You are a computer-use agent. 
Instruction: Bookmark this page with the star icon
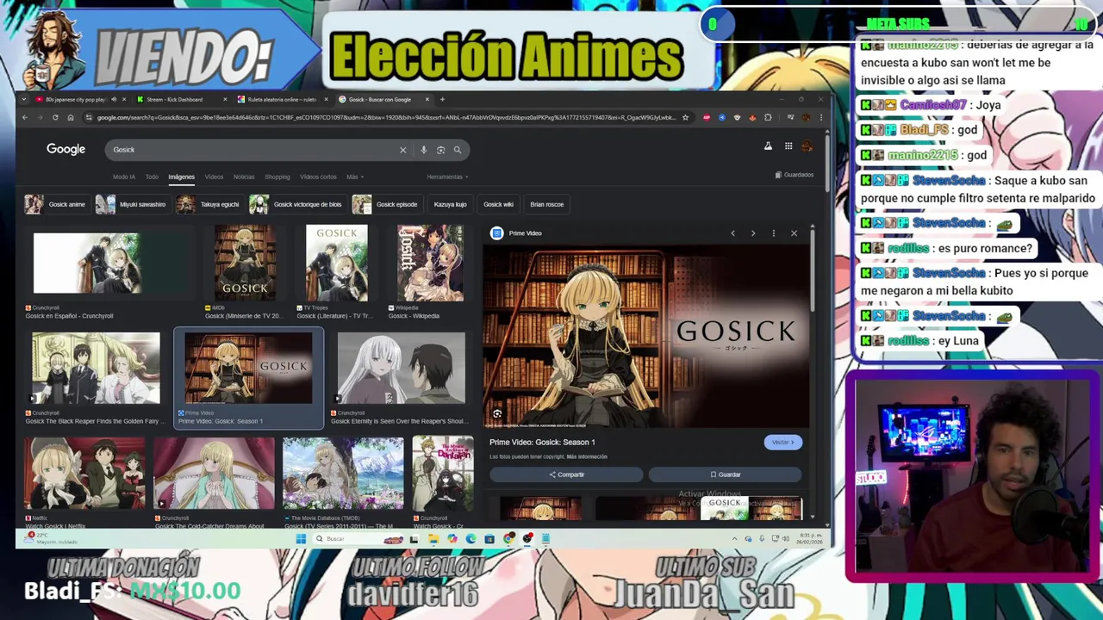[685, 117]
